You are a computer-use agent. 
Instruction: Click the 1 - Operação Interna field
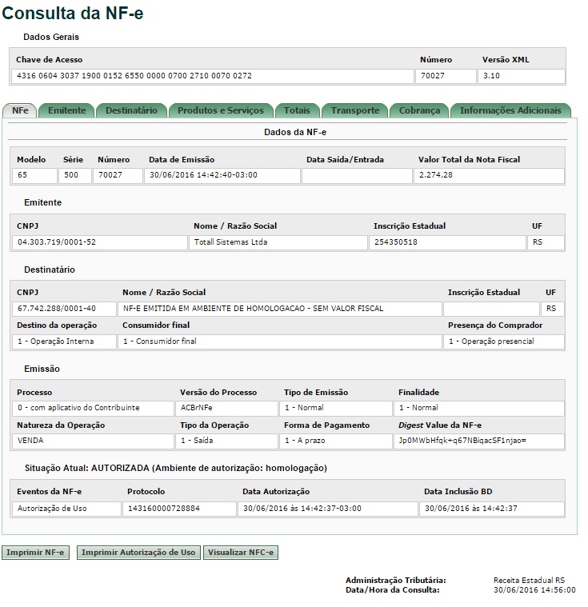tap(64, 341)
